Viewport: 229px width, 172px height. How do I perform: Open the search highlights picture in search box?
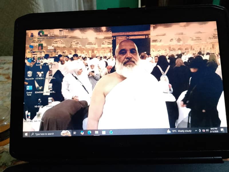pos(66,133)
